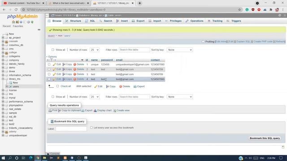
Task: Open the Export tab
Action: click(x=138, y=21)
